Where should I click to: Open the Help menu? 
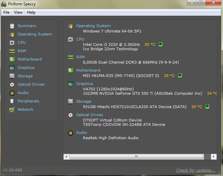(x=31, y=12)
